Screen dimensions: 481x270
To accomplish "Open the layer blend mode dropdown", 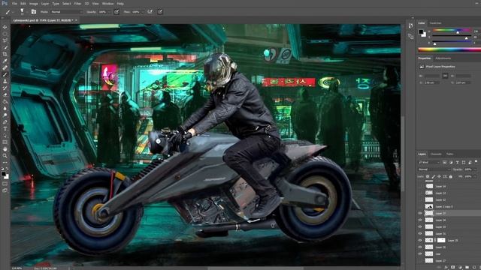I will [x=434, y=169].
